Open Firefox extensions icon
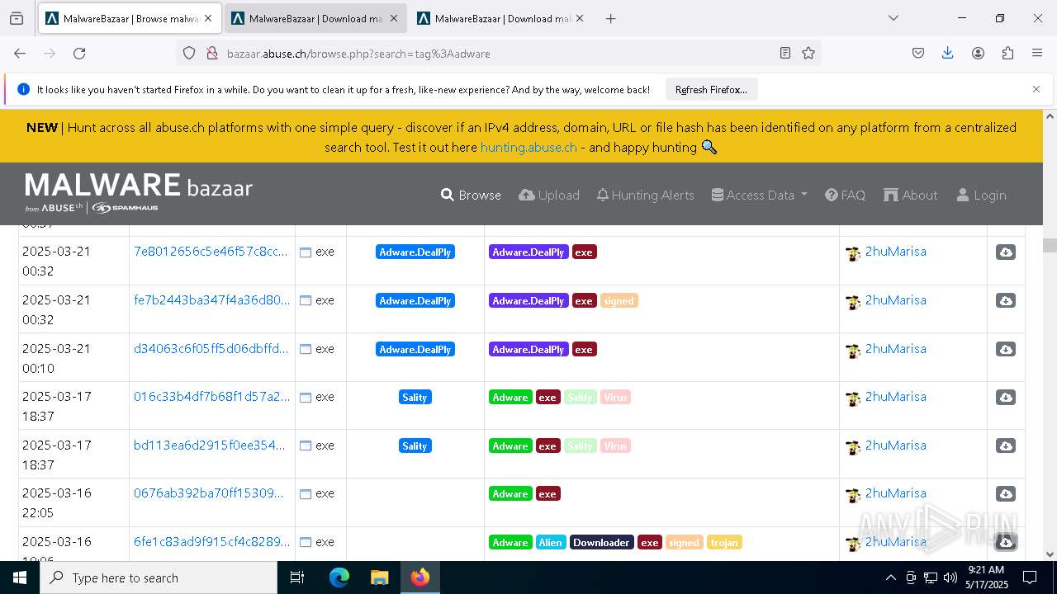1057x594 pixels. point(1007,53)
